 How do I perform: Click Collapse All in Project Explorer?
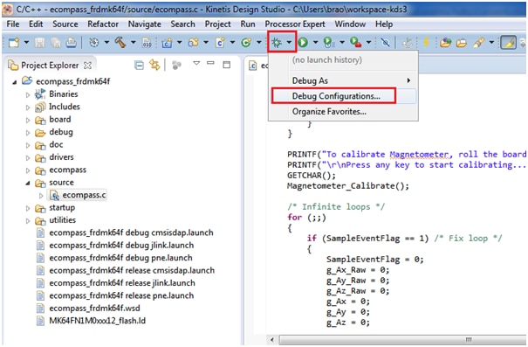(x=139, y=65)
